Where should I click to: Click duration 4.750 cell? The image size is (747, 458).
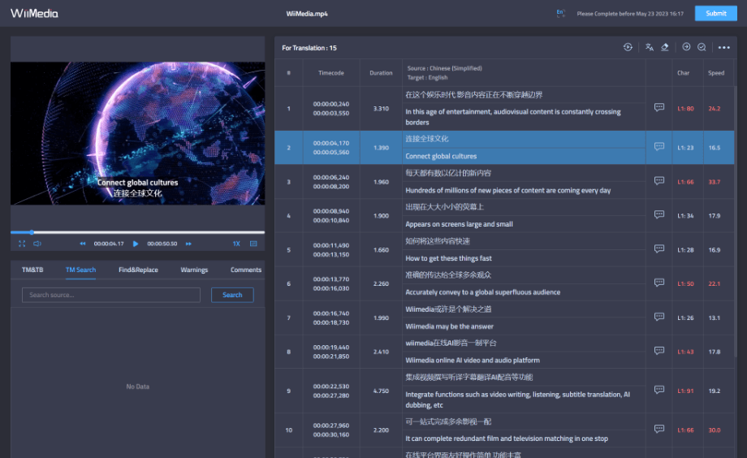click(x=381, y=391)
